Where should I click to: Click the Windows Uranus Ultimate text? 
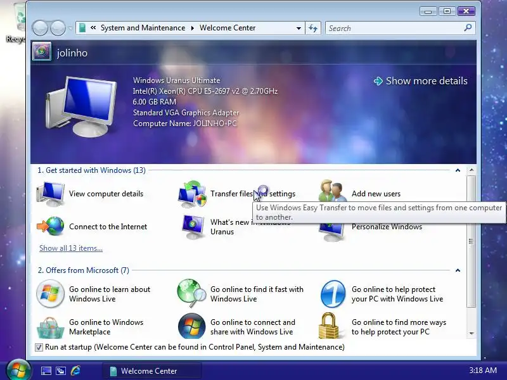point(177,80)
